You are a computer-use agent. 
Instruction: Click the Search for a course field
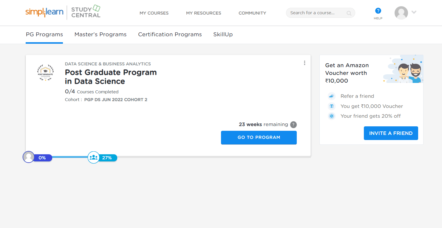321,13
